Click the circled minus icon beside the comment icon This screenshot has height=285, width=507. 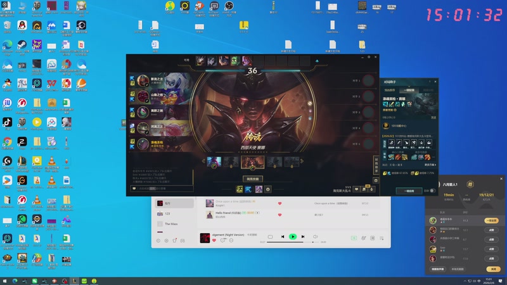(231, 241)
